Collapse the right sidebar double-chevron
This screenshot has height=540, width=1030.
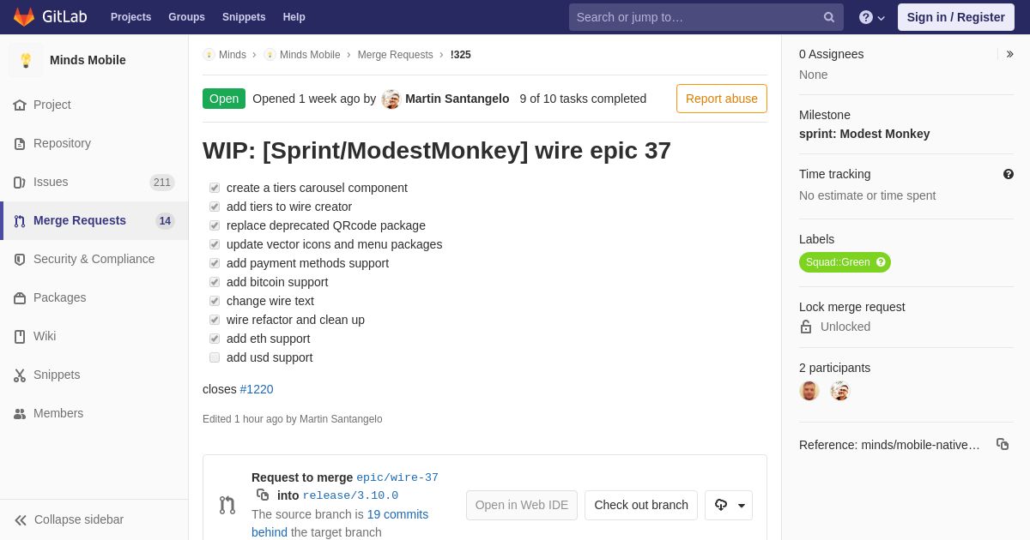point(1009,54)
